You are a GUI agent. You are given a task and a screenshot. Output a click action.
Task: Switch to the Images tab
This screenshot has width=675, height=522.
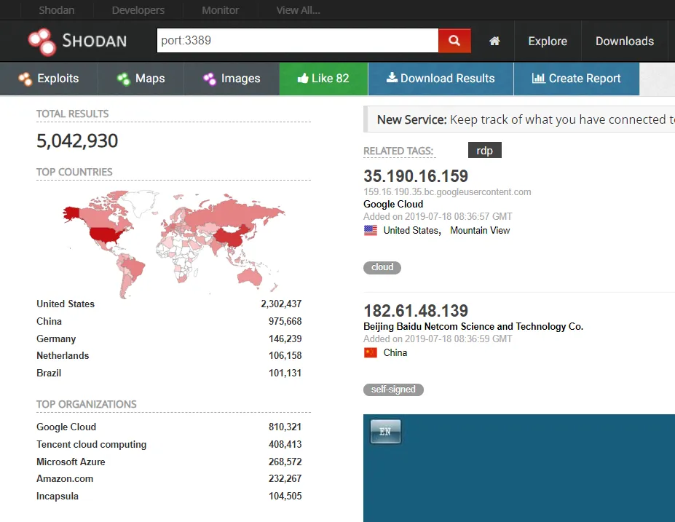click(232, 79)
